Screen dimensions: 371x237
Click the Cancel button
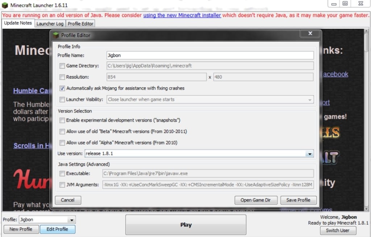coord(68,200)
